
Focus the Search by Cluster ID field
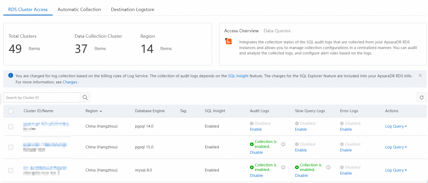click(42, 98)
